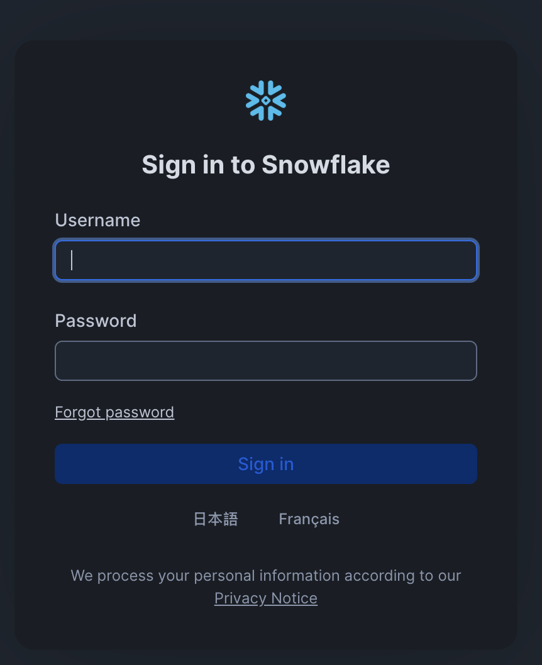Click the center diamond of Snowflake logo

(266, 101)
